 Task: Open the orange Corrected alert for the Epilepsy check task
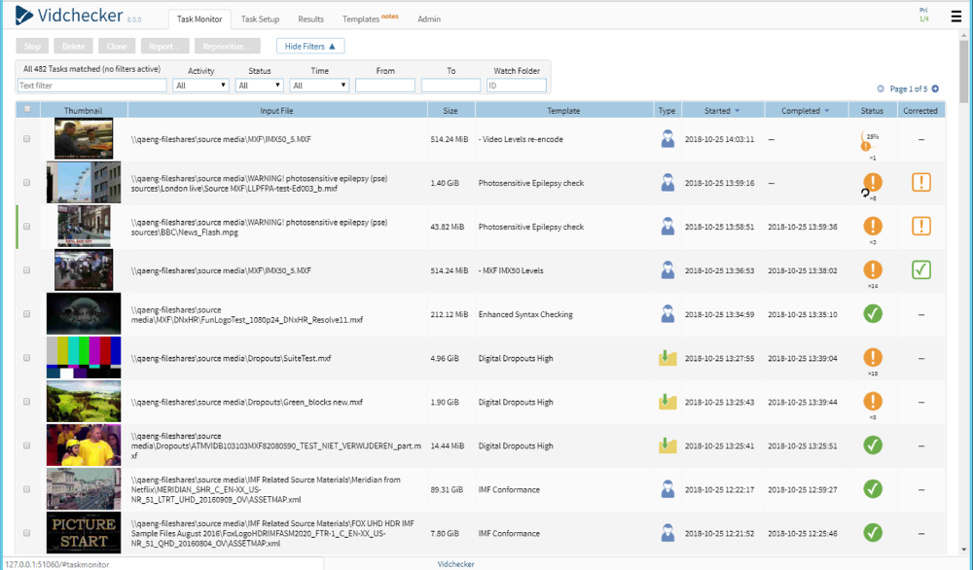[x=920, y=183]
